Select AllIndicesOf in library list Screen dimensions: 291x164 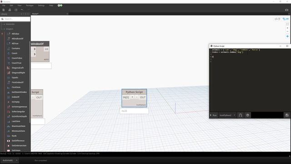pyautogui.click(x=17, y=39)
